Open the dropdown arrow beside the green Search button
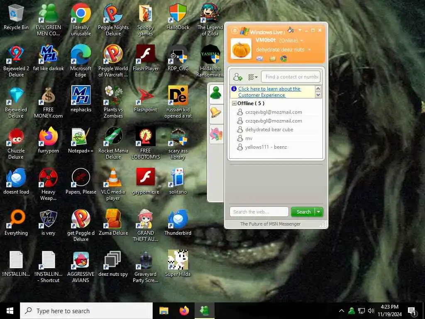The image size is (425, 319). 319,212
